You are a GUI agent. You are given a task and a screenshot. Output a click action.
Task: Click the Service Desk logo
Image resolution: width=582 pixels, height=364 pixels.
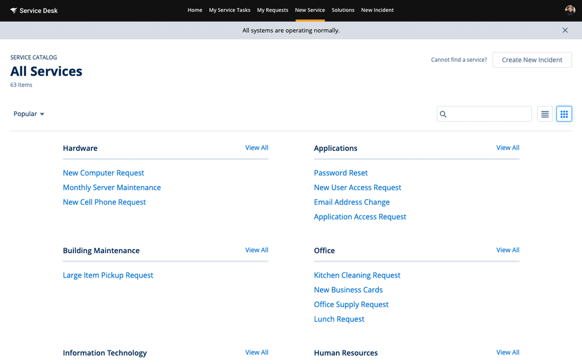[x=34, y=10]
